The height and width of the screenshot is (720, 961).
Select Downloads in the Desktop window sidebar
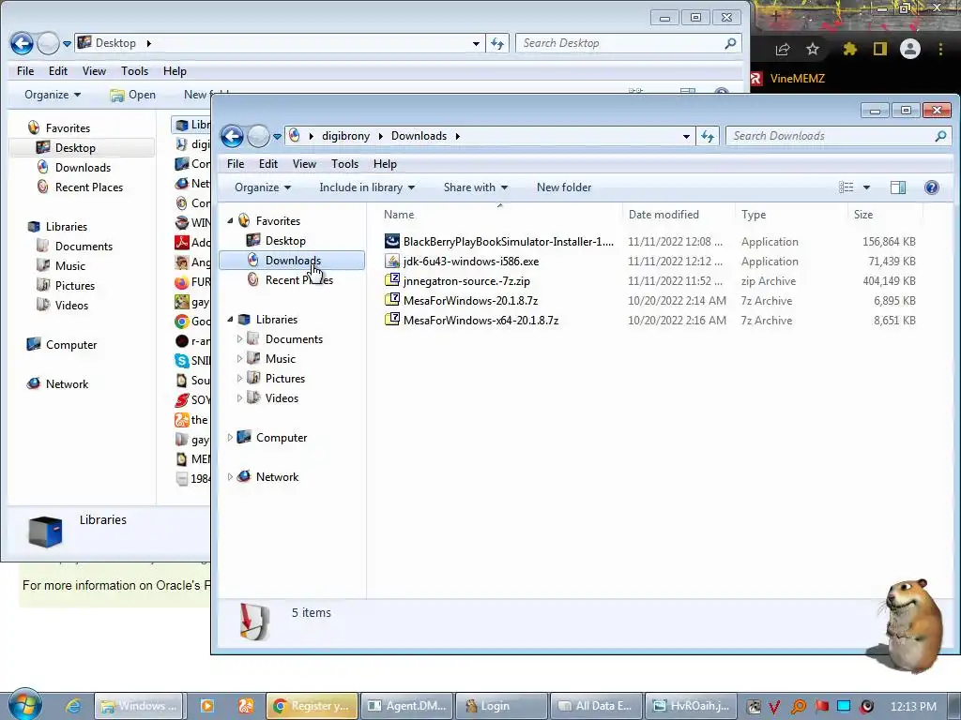(x=83, y=167)
